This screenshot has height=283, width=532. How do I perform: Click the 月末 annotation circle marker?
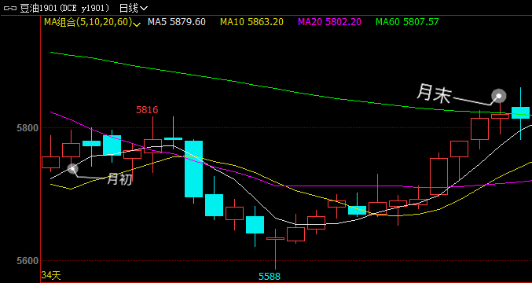point(499,96)
